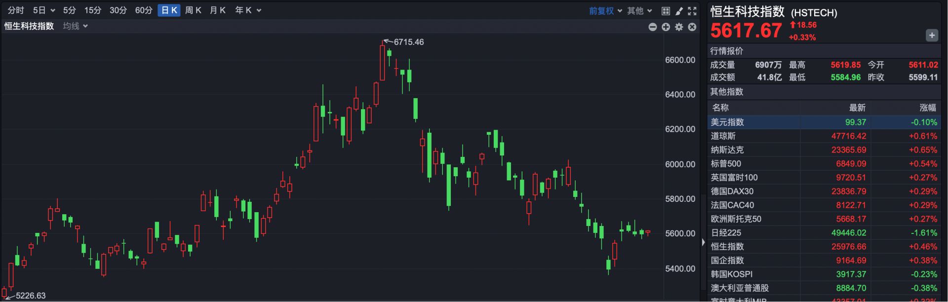
Task: Add HSTECH to watchlist with plus button
Action: click(932, 35)
